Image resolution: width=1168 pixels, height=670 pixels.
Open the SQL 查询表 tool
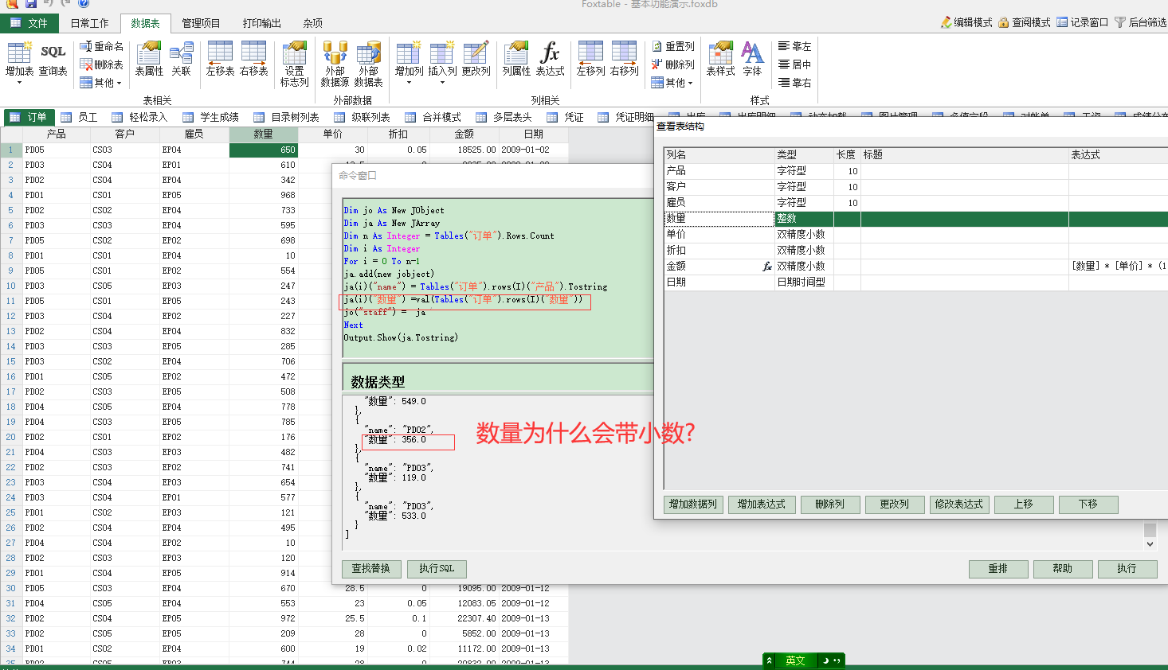pos(53,59)
